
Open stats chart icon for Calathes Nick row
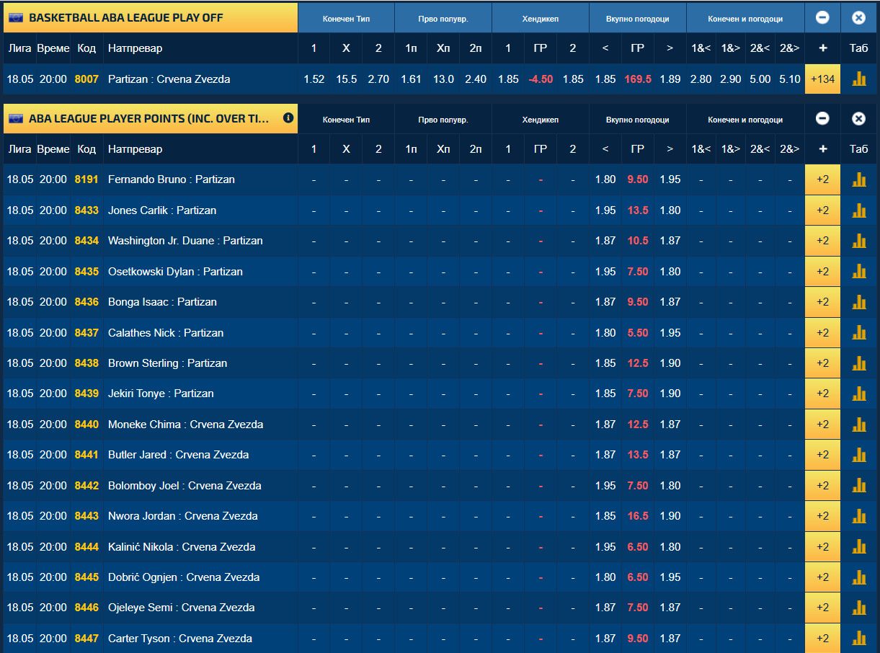click(x=859, y=333)
